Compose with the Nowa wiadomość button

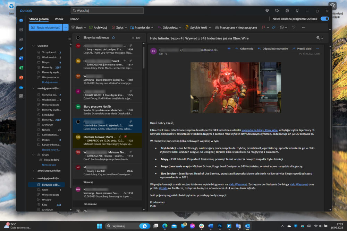(x=46, y=27)
